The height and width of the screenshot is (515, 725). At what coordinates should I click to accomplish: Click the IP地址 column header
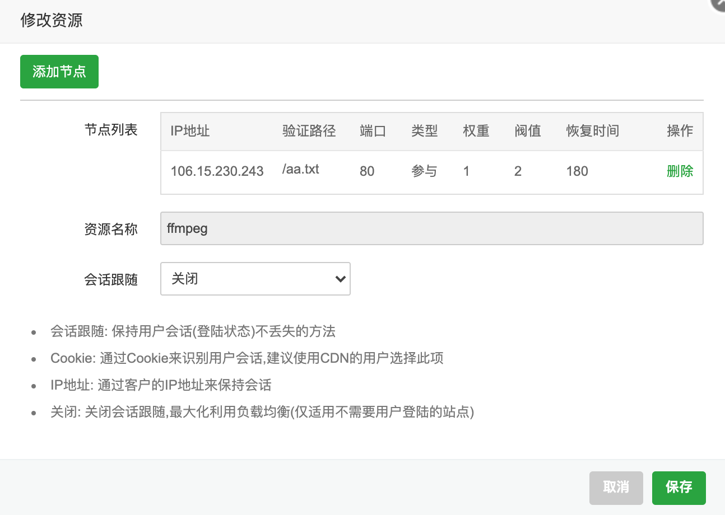[x=190, y=131]
